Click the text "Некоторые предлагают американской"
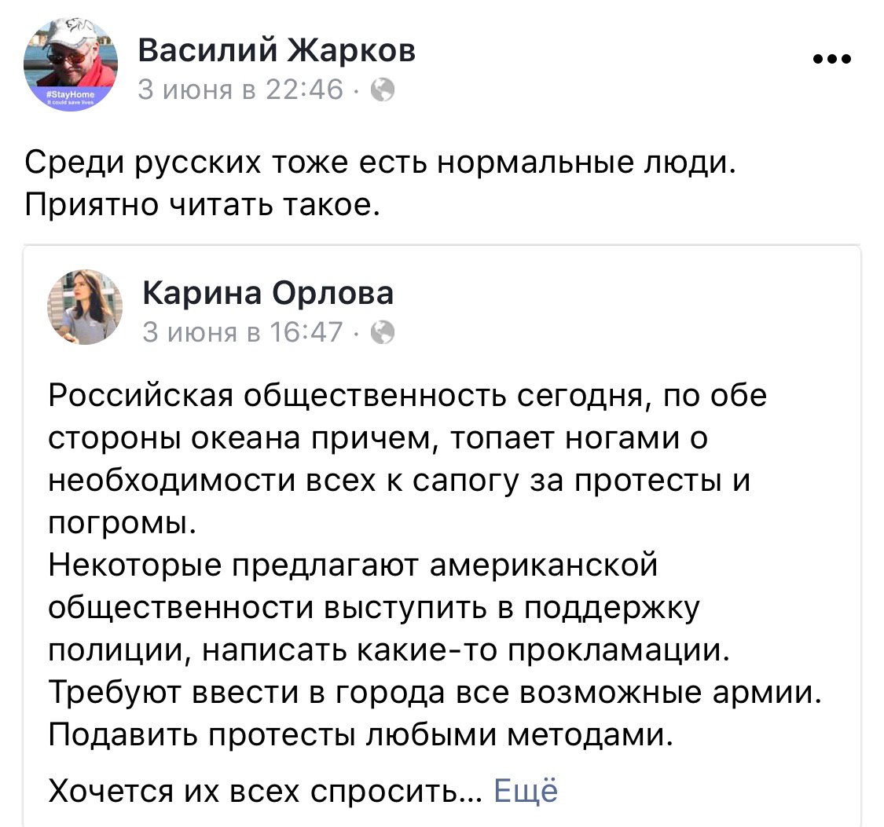Screen dimensions: 884x827 pyautogui.click(x=351, y=564)
